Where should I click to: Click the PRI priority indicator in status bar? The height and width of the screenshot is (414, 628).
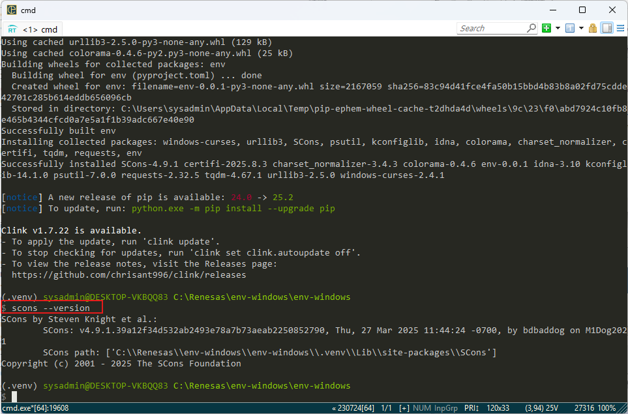click(470, 408)
